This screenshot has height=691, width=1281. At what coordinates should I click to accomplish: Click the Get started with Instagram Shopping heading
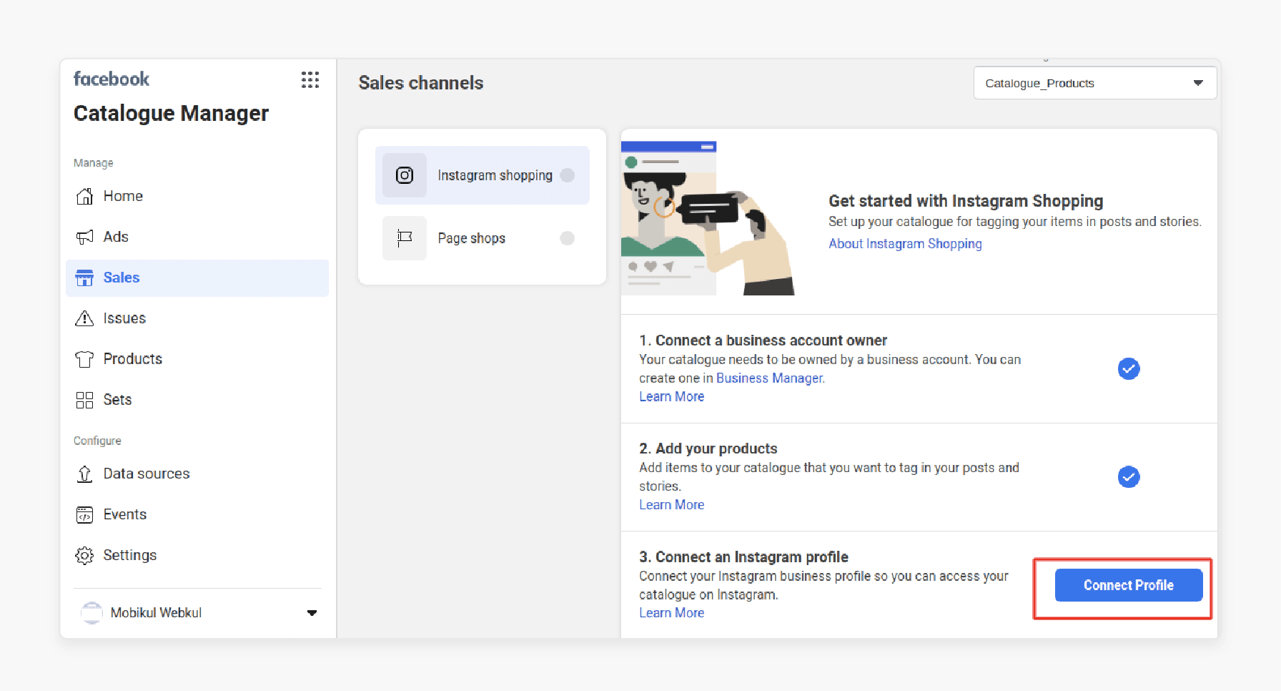(966, 201)
